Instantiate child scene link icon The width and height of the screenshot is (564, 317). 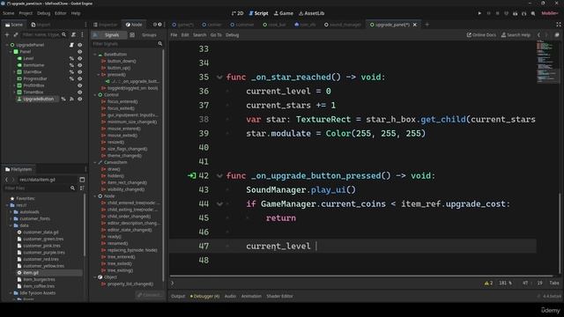pyautogui.click(x=16, y=35)
